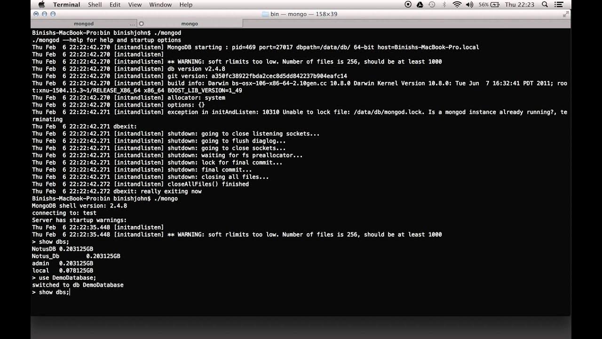602x339 pixels.
Task: Click the 'exception in initAndListen: 10310' line
Action: pos(300,116)
